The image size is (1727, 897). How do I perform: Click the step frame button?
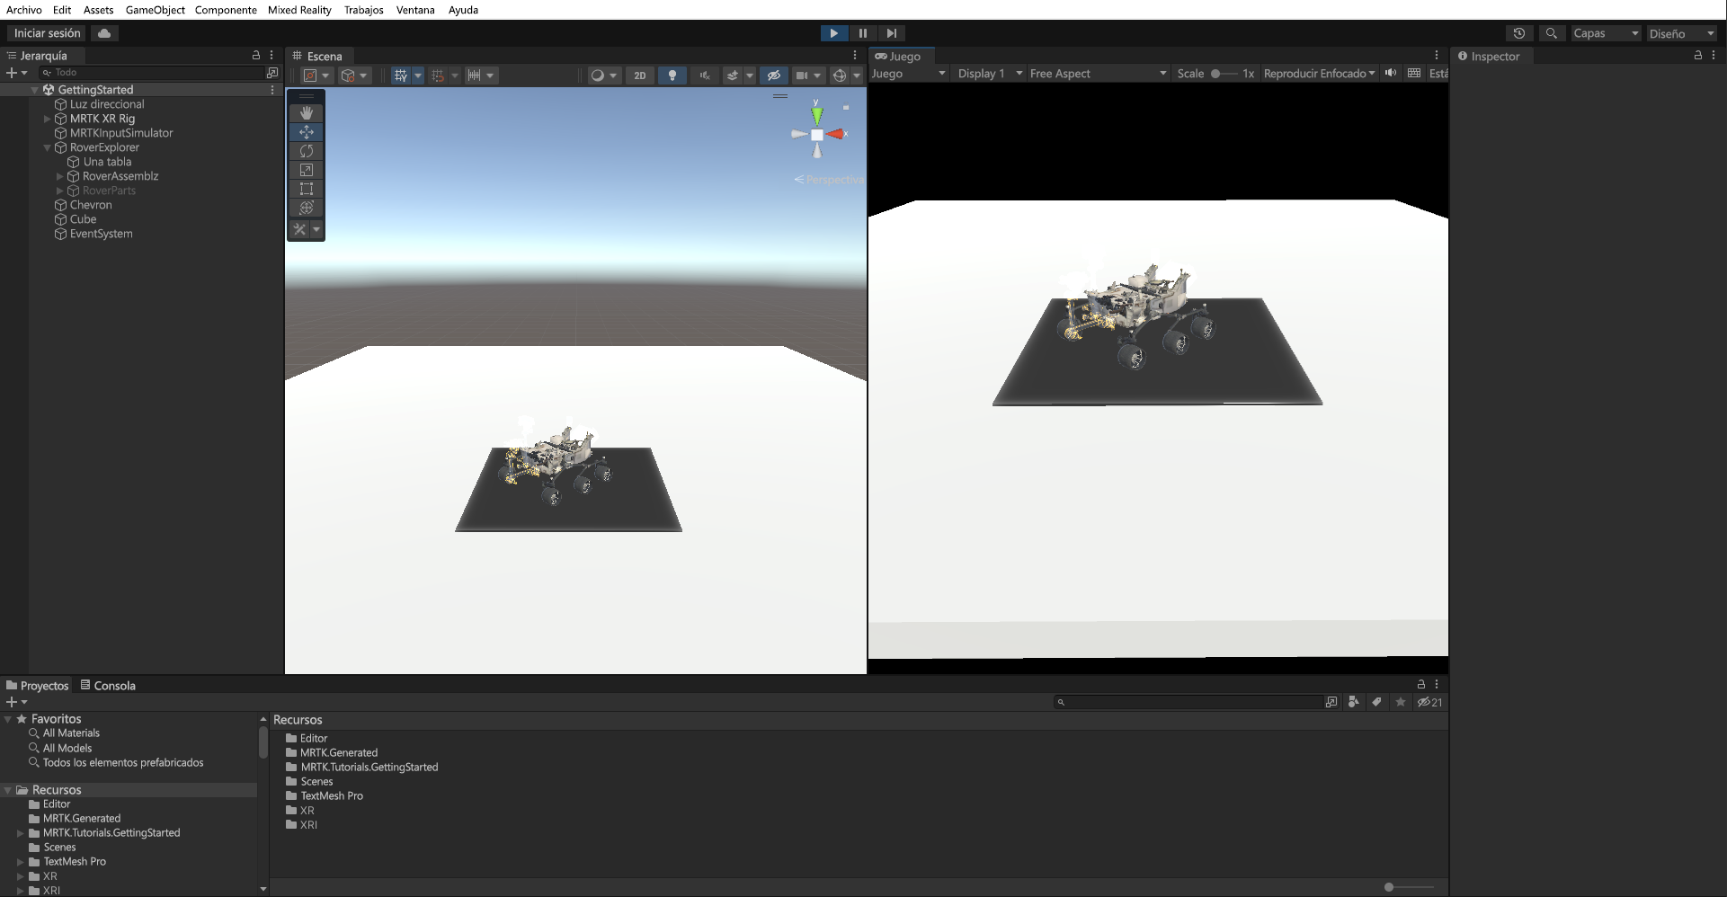pos(891,32)
